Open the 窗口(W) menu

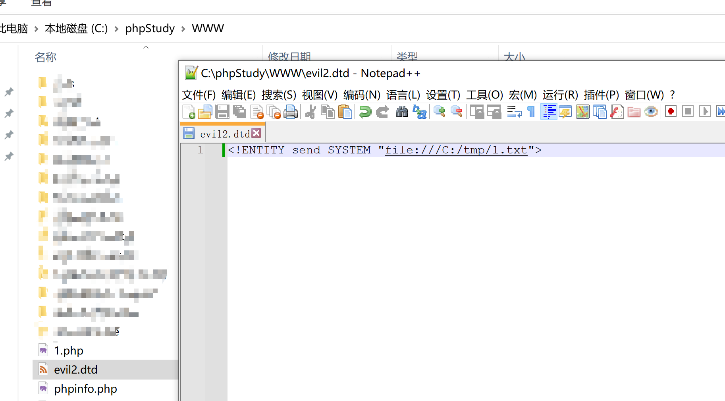coord(644,95)
